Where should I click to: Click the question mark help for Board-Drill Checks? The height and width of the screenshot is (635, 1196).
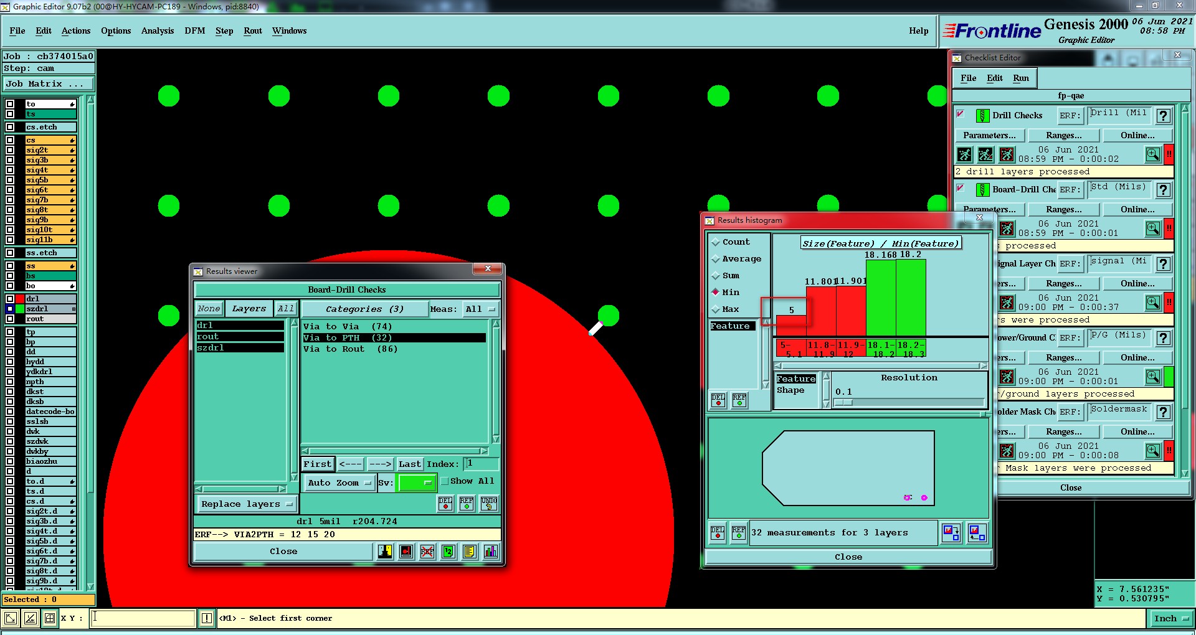click(x=1163, y=190)
